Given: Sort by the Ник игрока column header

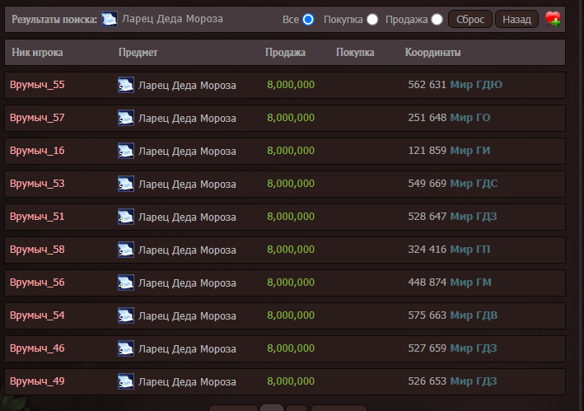Looking at the screenshot, I should (x=37, y=52).
